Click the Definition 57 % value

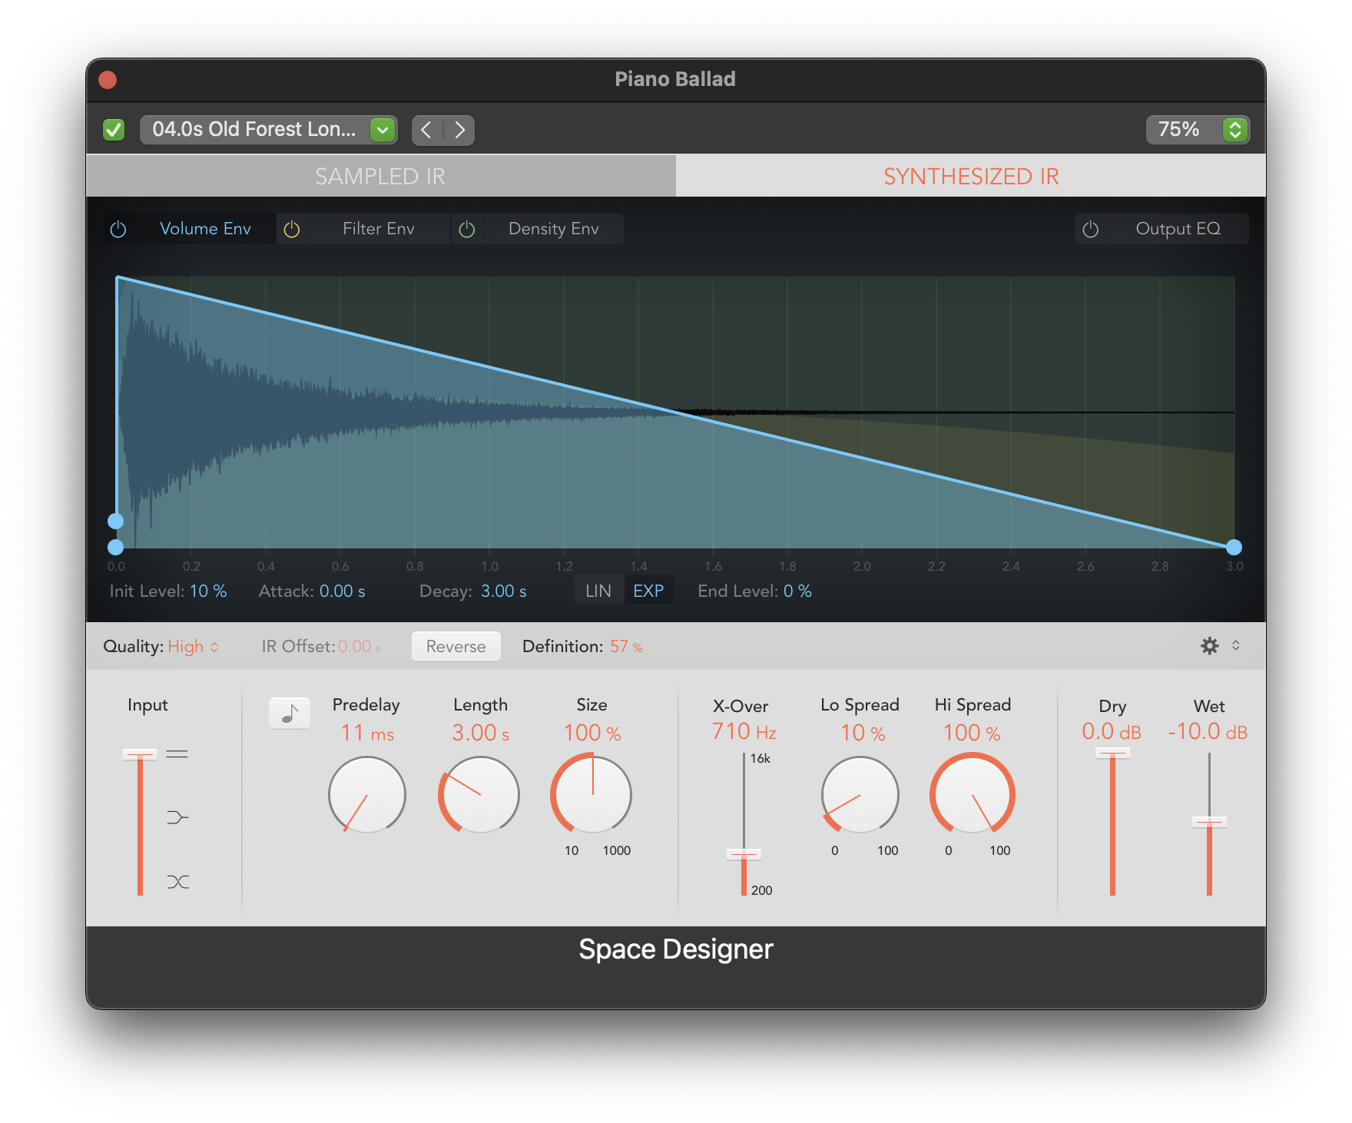(627, 647)
